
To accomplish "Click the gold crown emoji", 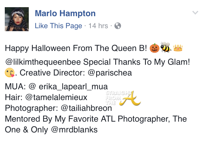I will [x=178, y=48].
